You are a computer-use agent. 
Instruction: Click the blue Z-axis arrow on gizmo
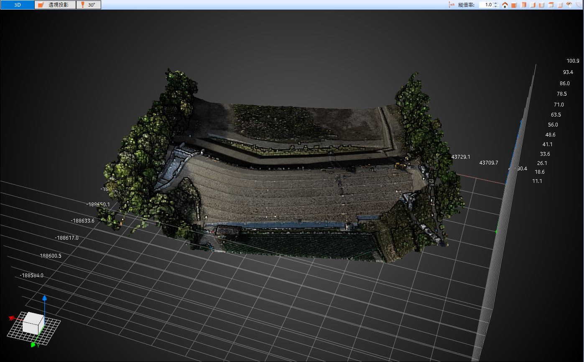pyautogui.click(x=45, y=298)
